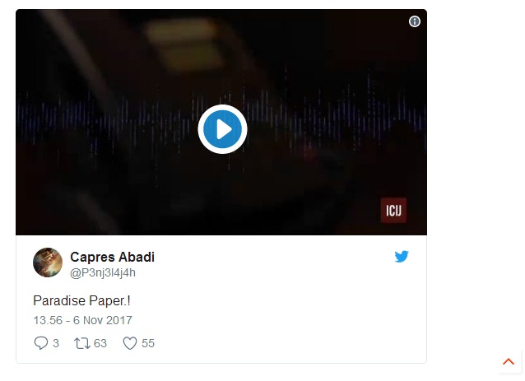View the 63 retweets count
Screen dimensions: 525x381
coord(100,343)
